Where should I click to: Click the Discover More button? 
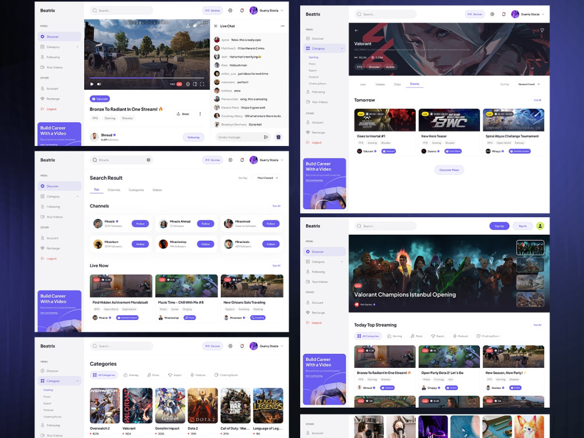click(449, 170)
